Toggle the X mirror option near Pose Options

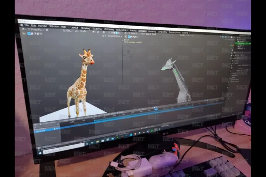point(106,35)
